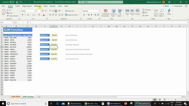Open the Page Layout tab
The width and height of the screenshot is (189, 106).
27,6
